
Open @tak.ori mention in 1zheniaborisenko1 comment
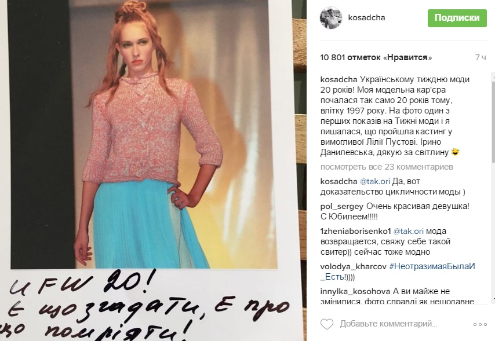click(x=408, y=231)
